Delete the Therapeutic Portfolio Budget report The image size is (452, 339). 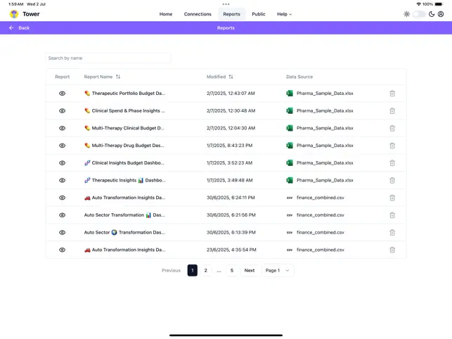(x=392, y=94)
